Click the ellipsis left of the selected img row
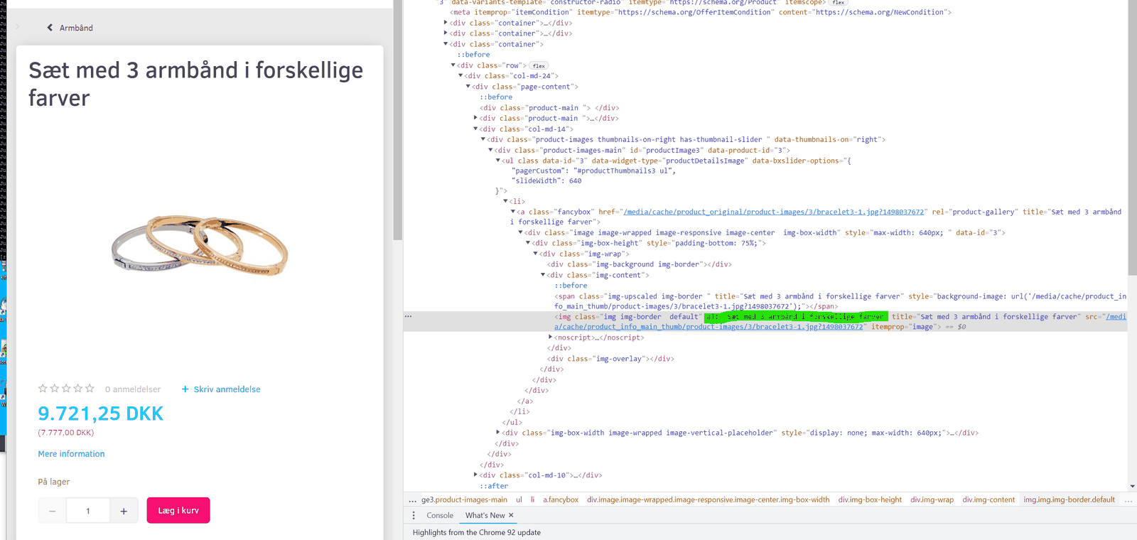The image size is (1137, 540). (409, 316)
